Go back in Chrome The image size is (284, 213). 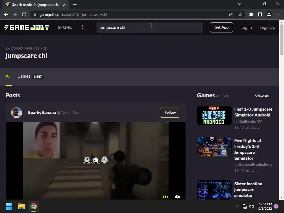point(6,14)
